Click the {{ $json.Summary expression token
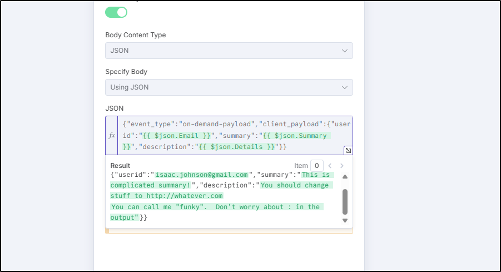 click(295, 136)
